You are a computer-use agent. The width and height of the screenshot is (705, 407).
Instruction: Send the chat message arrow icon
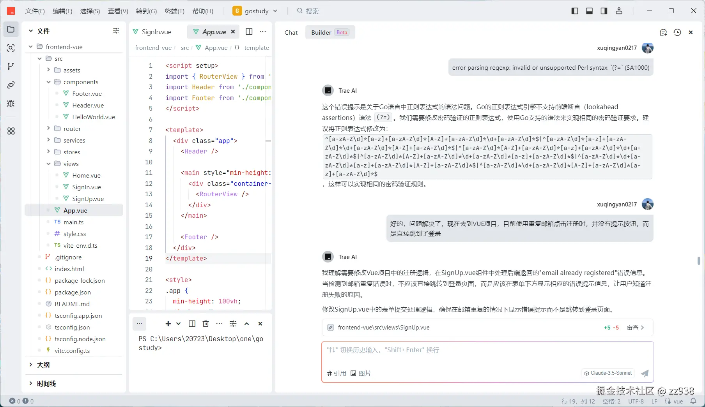coord(645,373)
